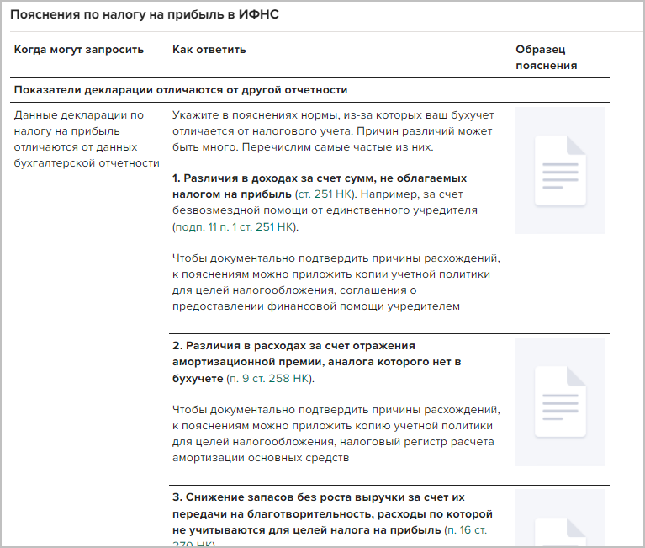The image size is (645, 548).
Task: Open the sample document icon for income differences
Action: (x=560, y=170)
